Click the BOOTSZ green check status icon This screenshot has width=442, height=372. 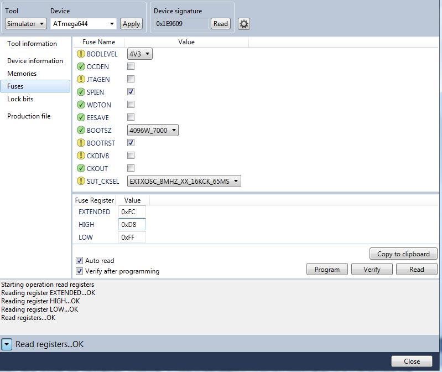(x=81, y=131)
